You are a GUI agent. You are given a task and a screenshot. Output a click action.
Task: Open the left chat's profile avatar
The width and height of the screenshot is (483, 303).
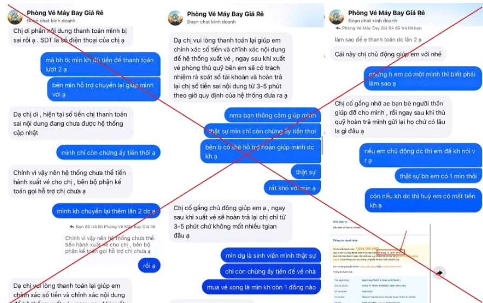click(15, 17)
